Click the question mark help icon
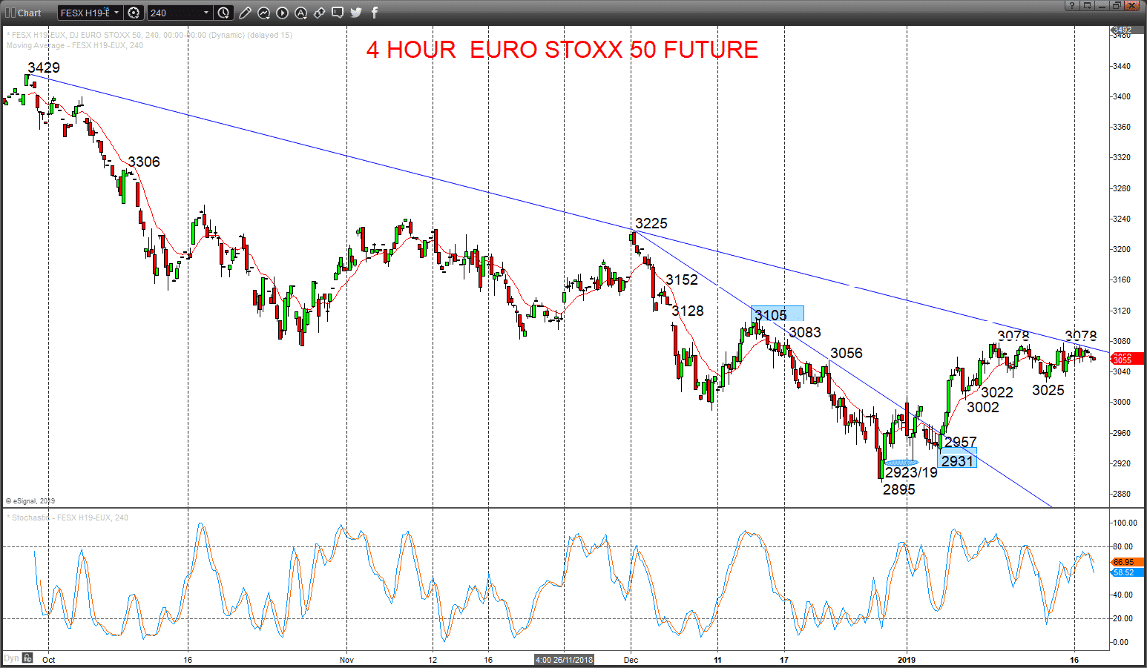This screenshot has height=668, width=1147. click(1071, 6)
